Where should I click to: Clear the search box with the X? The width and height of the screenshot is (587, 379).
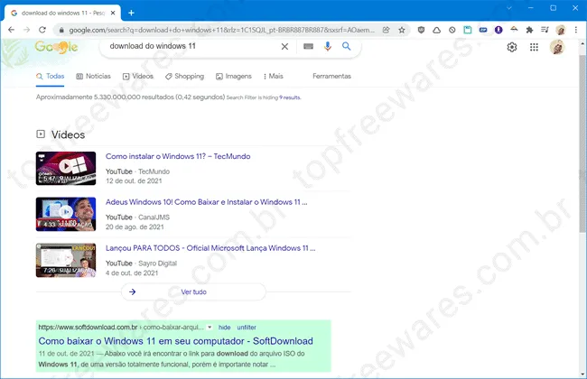(284, 46)
